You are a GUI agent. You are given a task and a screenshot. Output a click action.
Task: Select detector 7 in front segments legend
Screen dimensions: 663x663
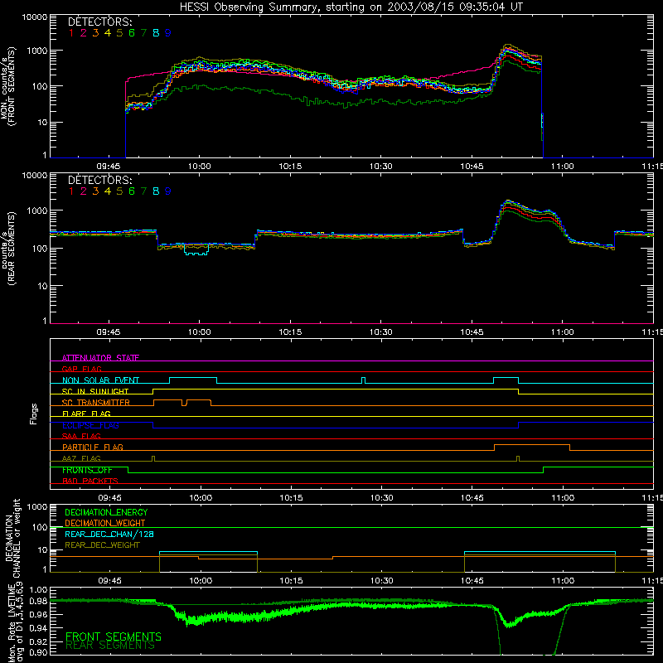[143, 33]
